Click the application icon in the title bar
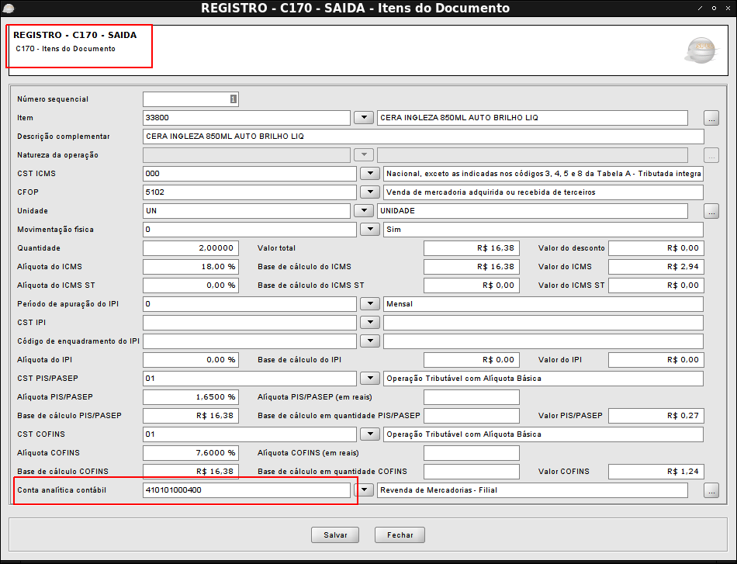Screen dimensions: 737x564 (x=9, y=8)
